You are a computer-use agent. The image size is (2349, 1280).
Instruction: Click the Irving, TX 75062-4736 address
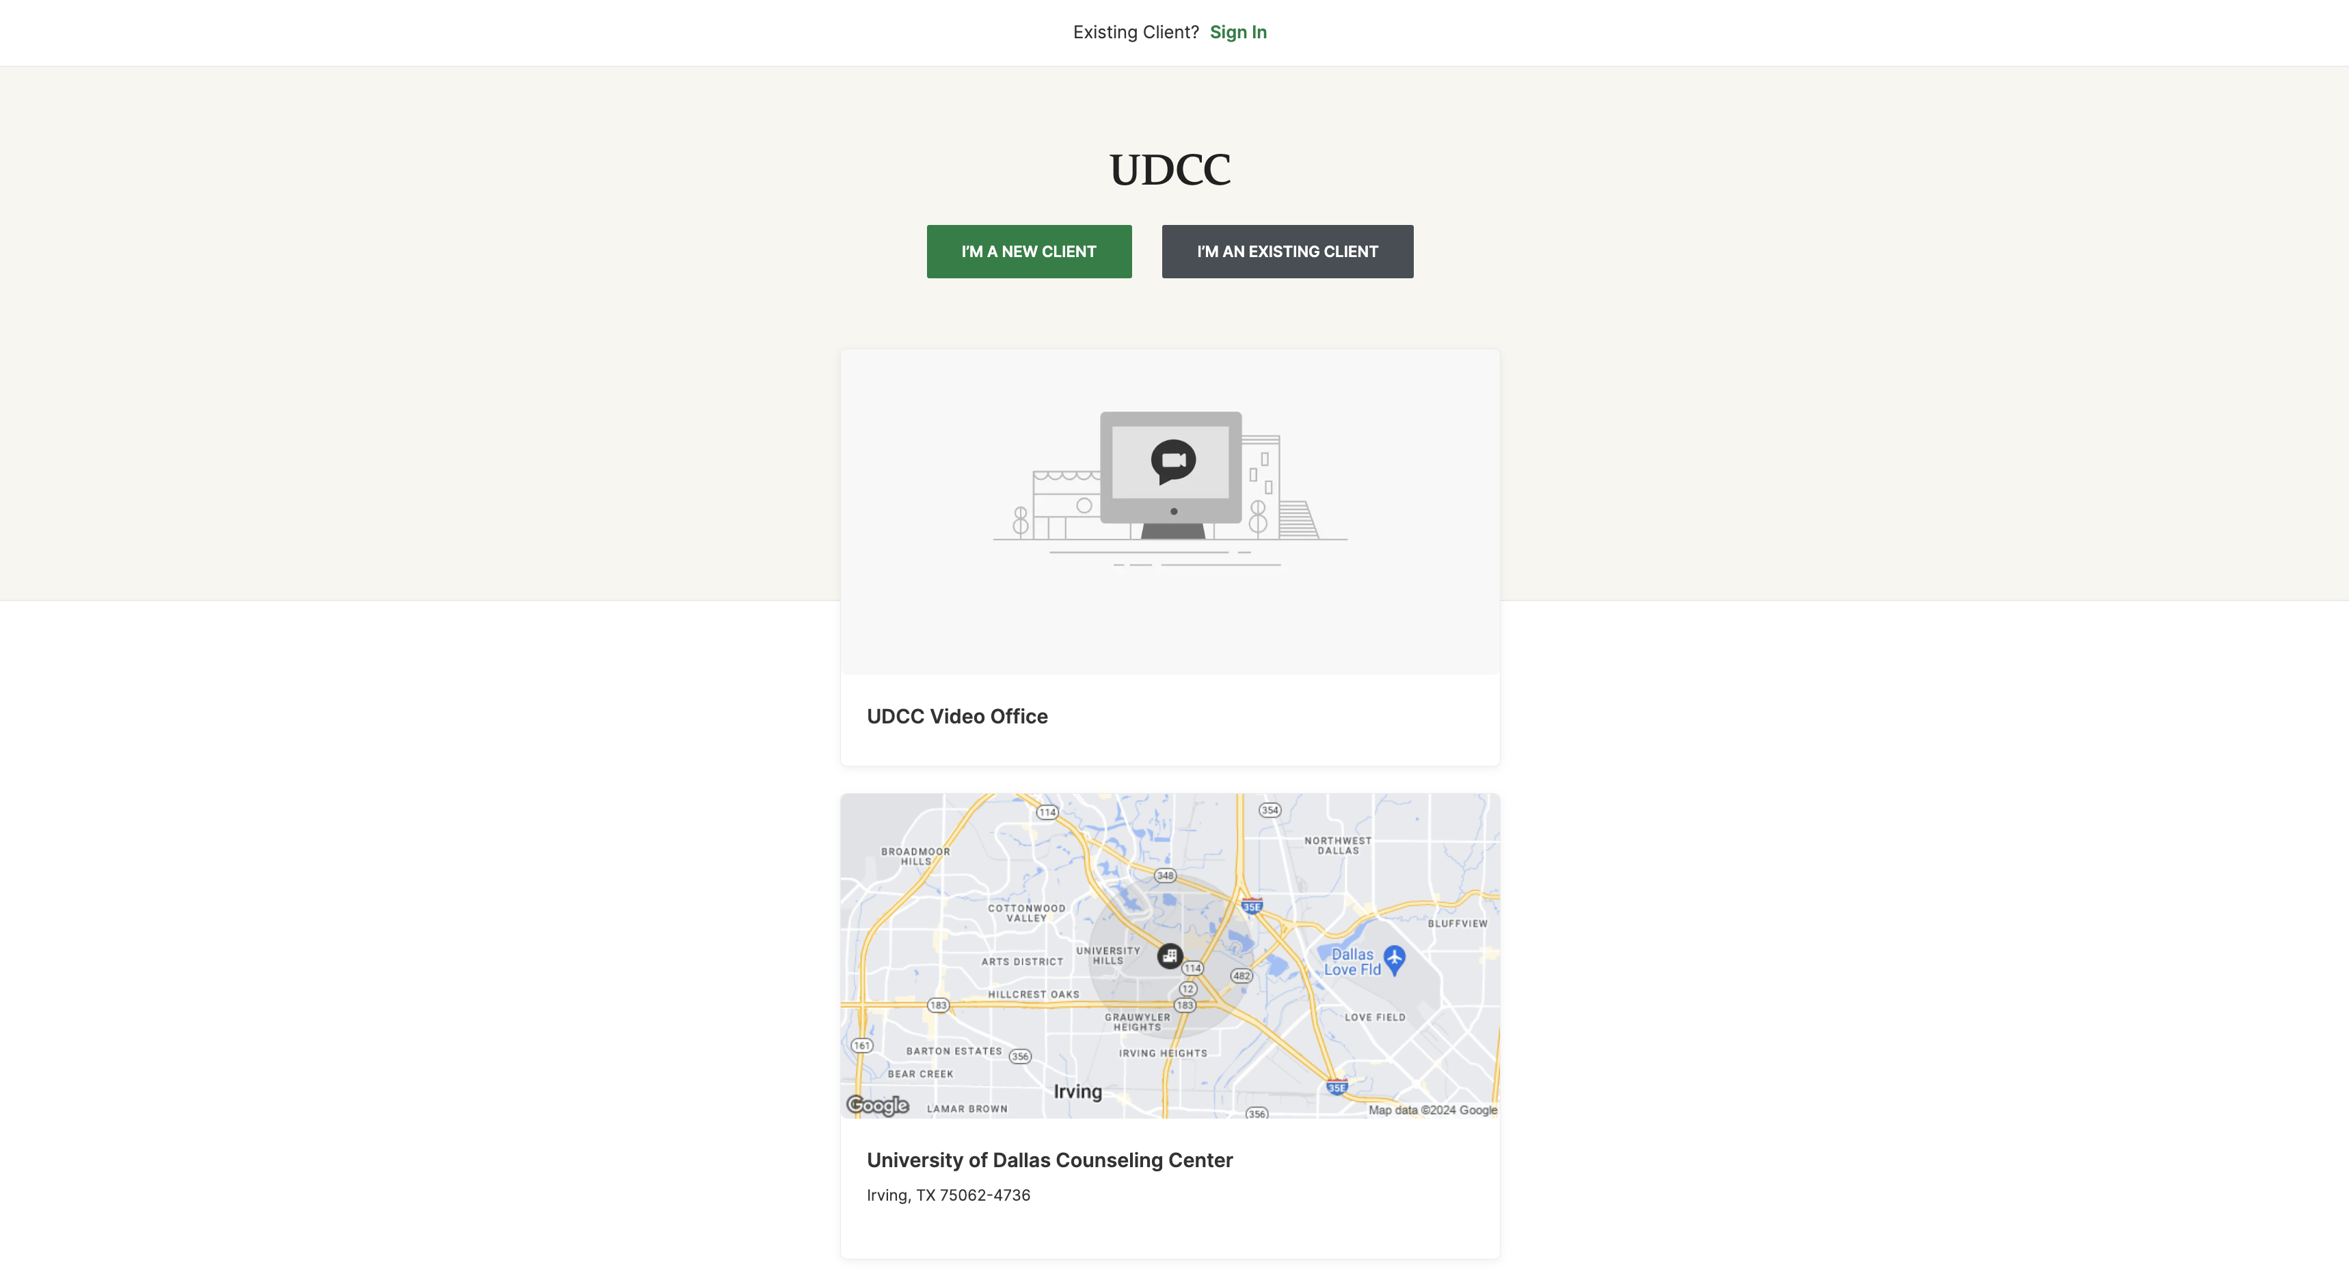pos(948,1195)
